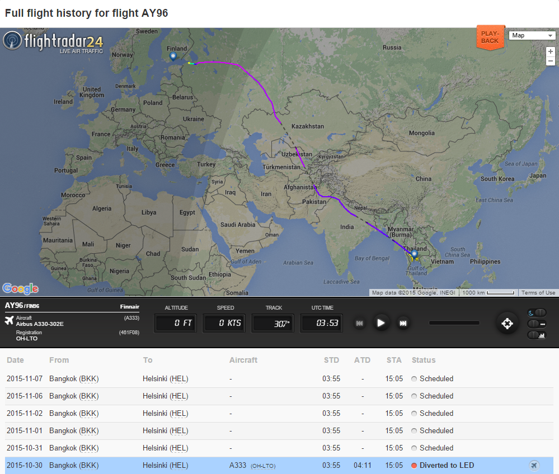Open playback icon for 2015-10-30 flight
The height and width of the screenshot is (474, 559).
coord(534,465)
